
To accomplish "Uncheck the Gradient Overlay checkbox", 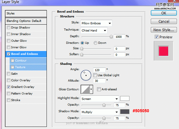I will [8, 87].
